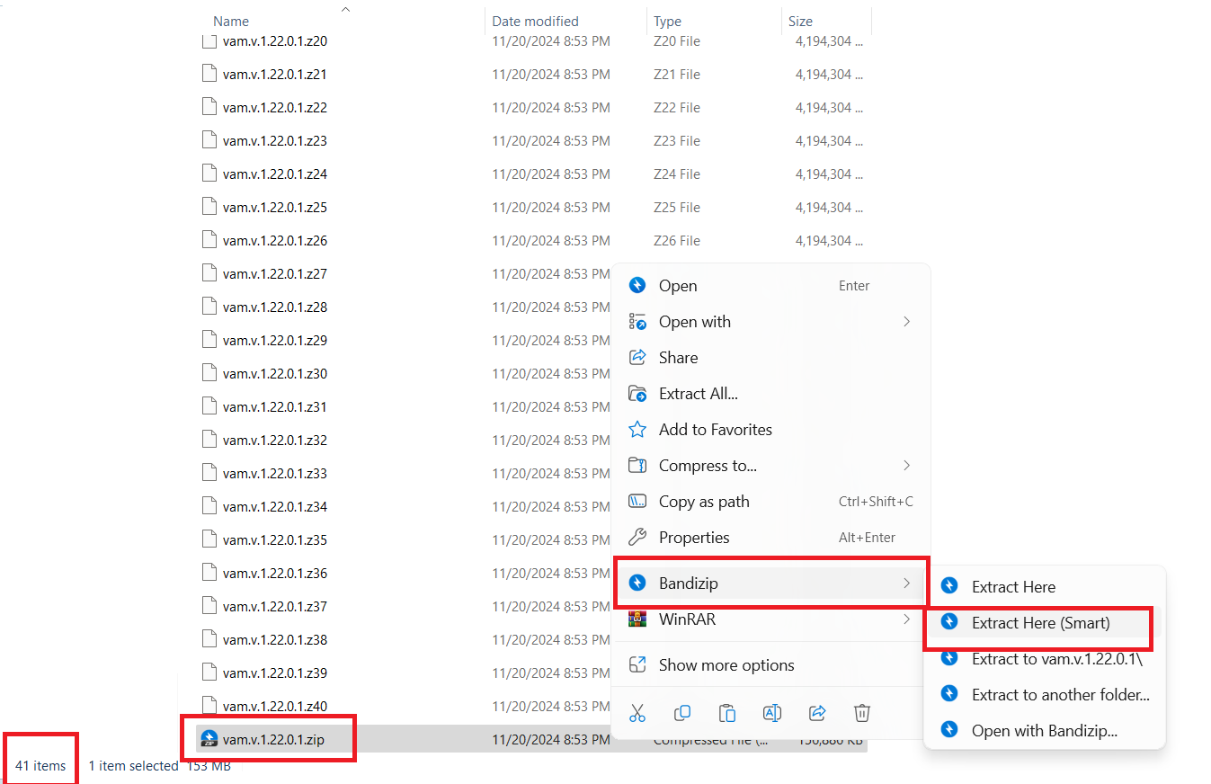Select file vam.v.1.22.0.1.z26
This screenshot has height=784, width=1211.
tap(275, 241)
